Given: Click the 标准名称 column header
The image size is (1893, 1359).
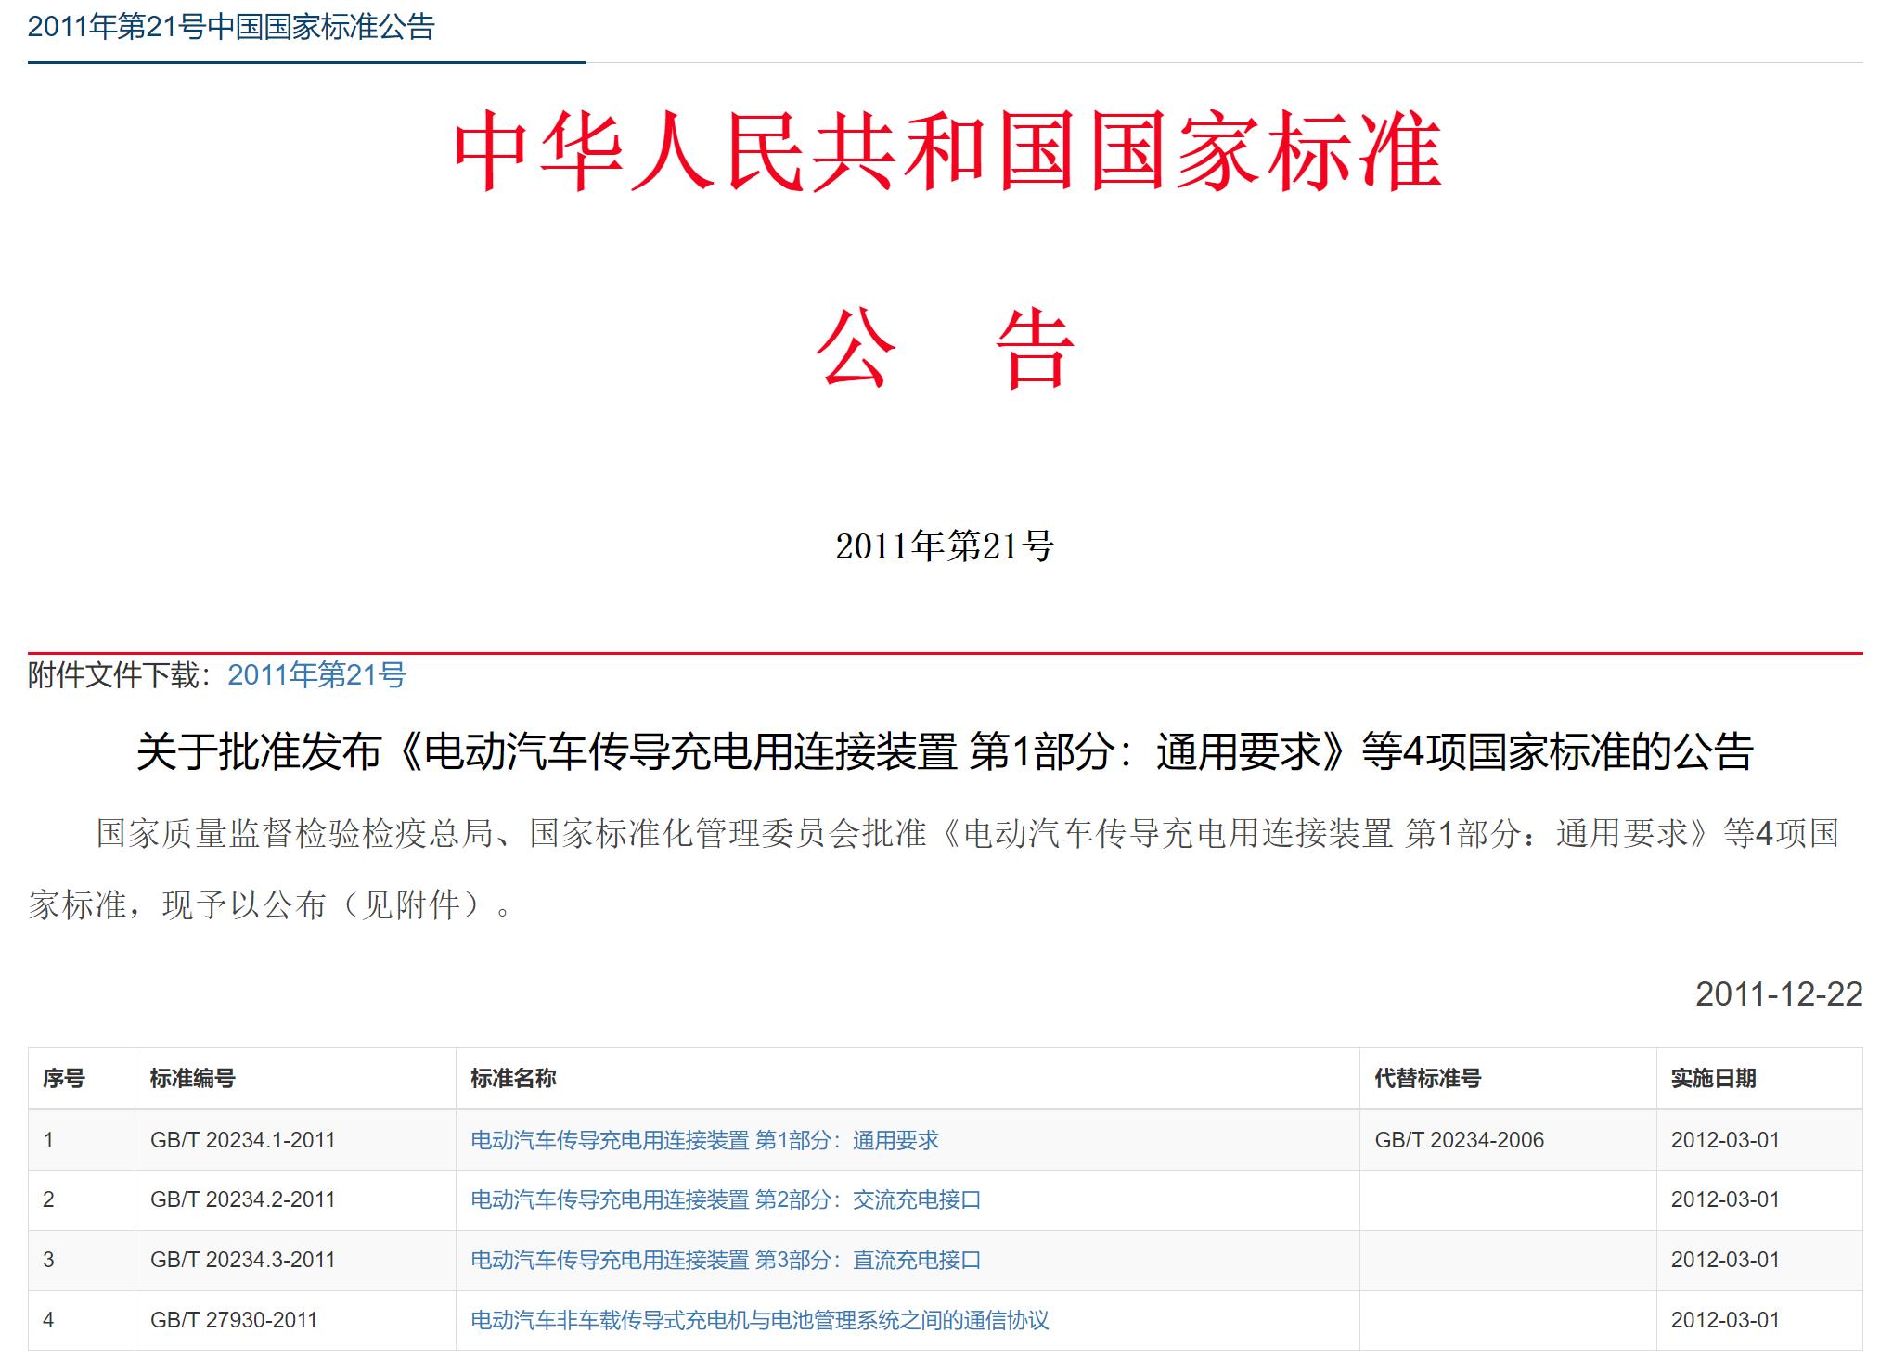Looking at the screenshot, I should (x=513, y=1078).
